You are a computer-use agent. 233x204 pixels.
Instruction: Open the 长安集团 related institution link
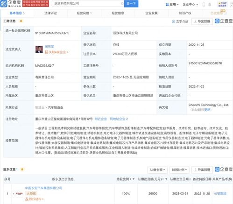(x=220, y=194)
